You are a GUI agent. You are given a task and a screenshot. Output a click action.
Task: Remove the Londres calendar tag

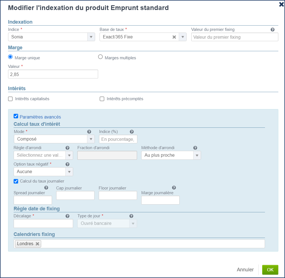coord(37,244)
